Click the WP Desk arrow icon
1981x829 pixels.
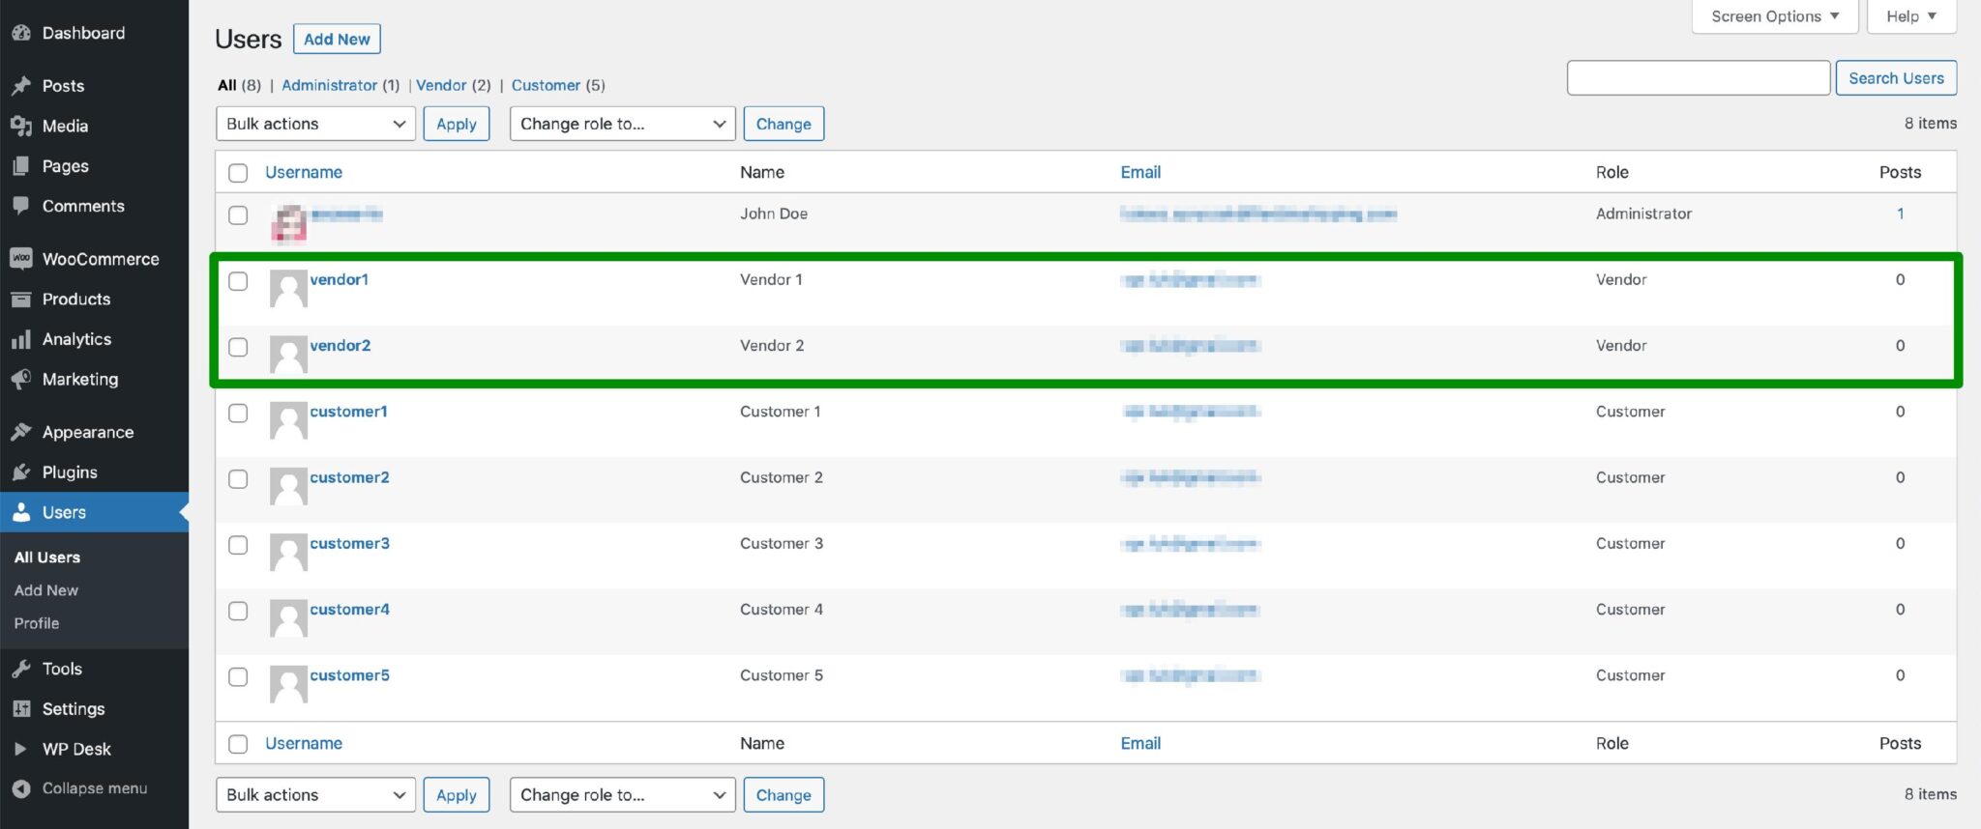21,749
